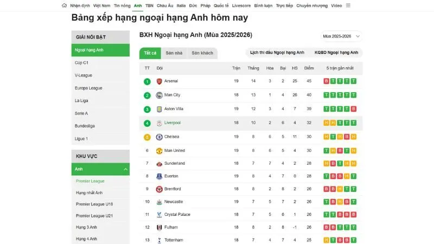This screenshot has height=244, width=434.
Task: Switch to the Sân khách tab
Action: point(203,53)
